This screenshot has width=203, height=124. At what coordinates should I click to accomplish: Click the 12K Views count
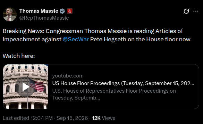tap(103, 118)
